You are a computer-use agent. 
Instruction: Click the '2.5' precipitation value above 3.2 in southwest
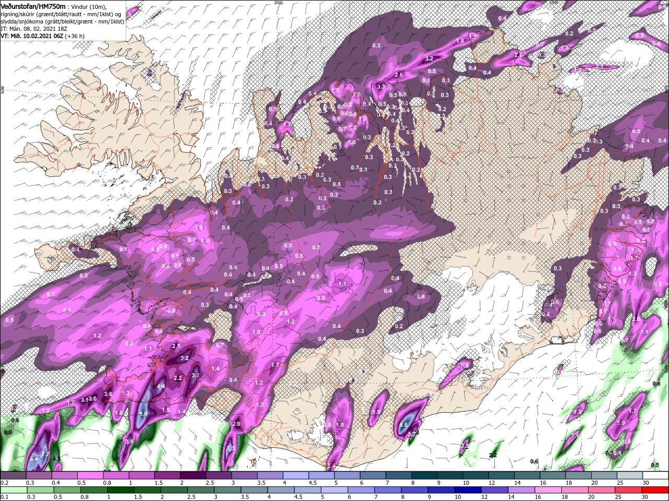(176, 345)
